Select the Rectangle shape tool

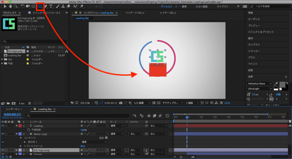pyautogui.click(x=40, y=6)
